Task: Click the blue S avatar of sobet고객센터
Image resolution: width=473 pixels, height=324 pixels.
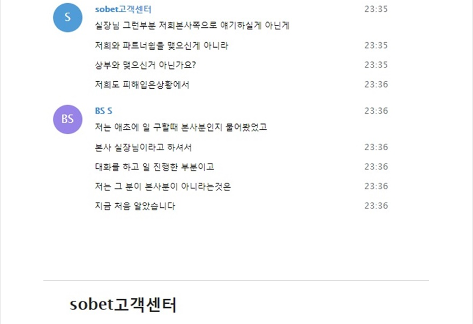Action: 67,18
